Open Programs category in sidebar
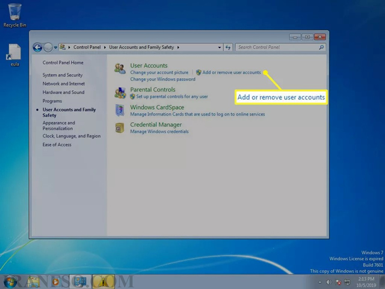This screenshot has width=385, height=289. (x=52, y=101)
